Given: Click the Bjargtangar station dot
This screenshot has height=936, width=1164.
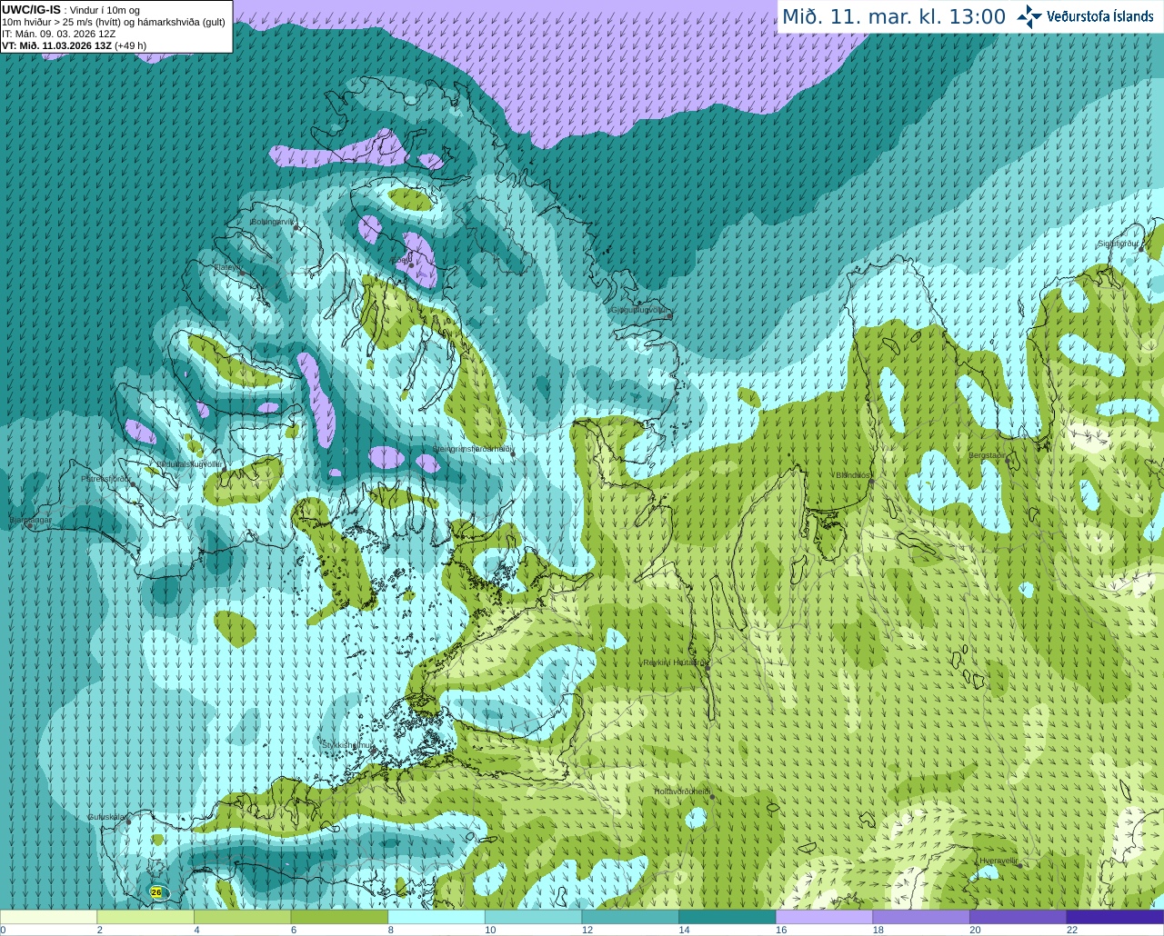Looking at the screenshot, I should pos(29,526).
